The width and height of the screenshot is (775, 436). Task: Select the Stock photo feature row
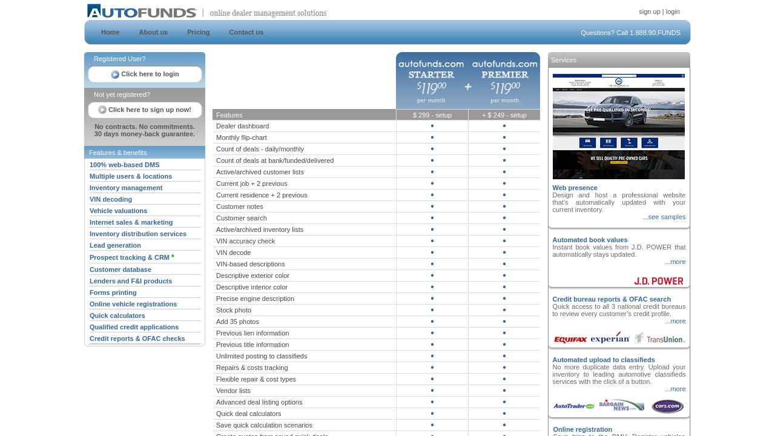(376, 310)
